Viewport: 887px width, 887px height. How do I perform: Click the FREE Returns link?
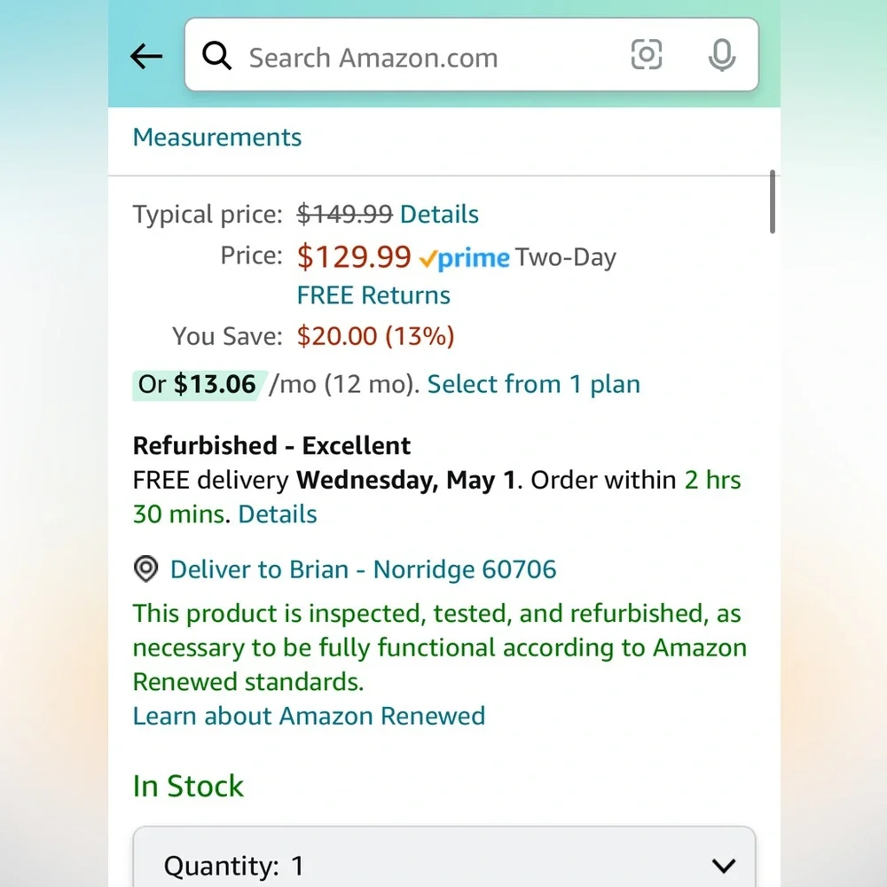coord(373,295)
